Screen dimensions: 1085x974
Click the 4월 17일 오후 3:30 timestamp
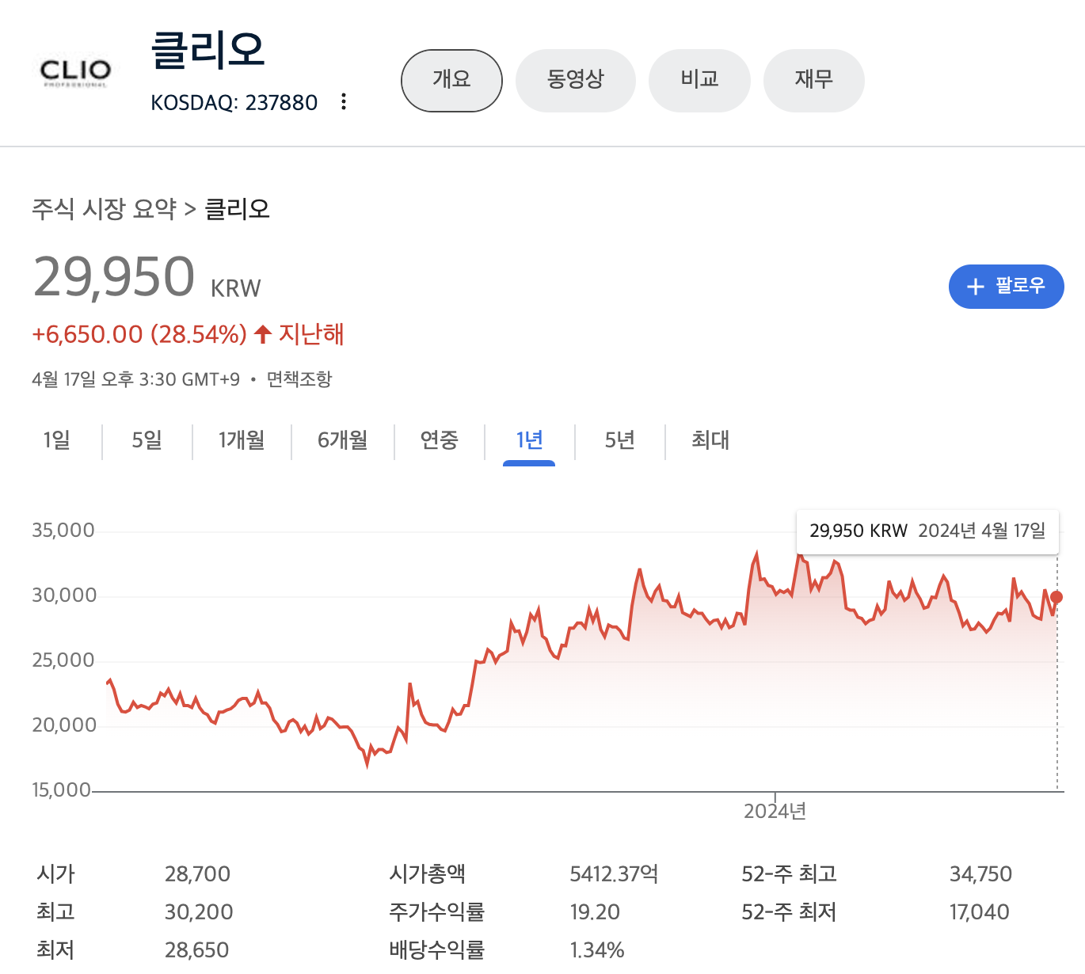[x=135, y=379]
